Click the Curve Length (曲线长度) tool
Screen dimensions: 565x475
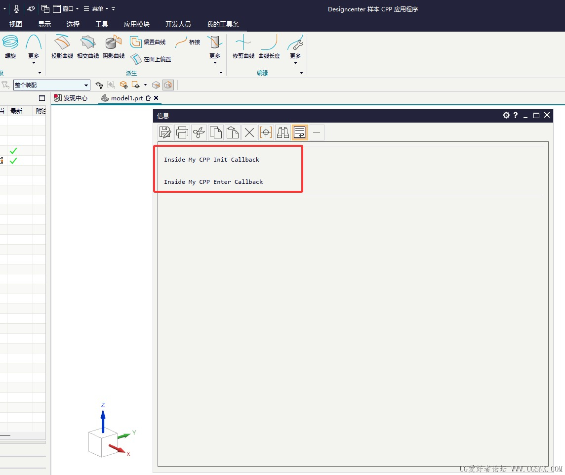click(x=269, y=47)
